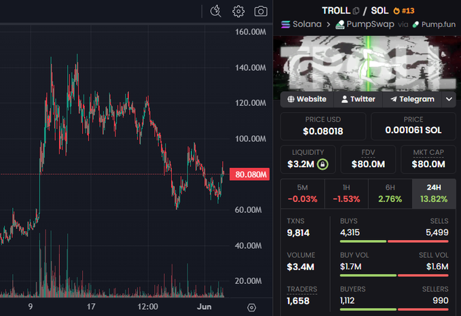Click the buys versus sells ratio bar
461x316 pixels.
click(x=394, y=241)
